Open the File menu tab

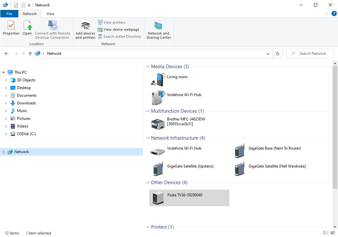point(9,14)
